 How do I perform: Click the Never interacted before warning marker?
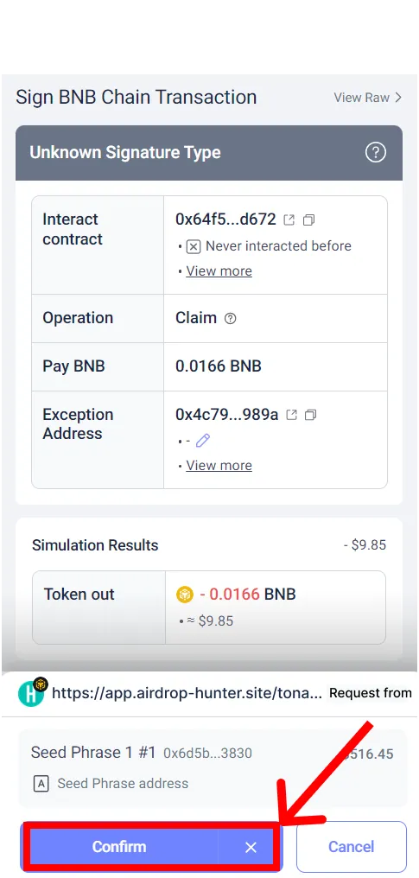click(x=193, y=246)
